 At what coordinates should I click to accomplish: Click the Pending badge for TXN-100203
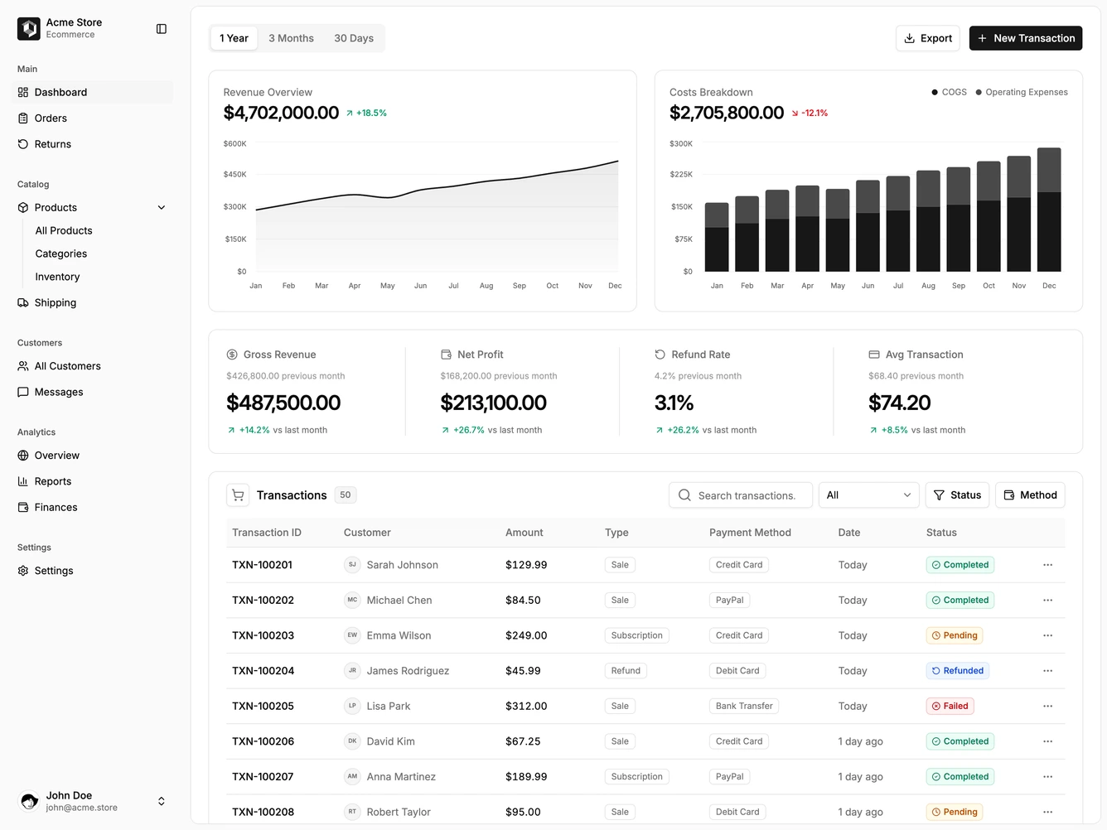[955, 635]
